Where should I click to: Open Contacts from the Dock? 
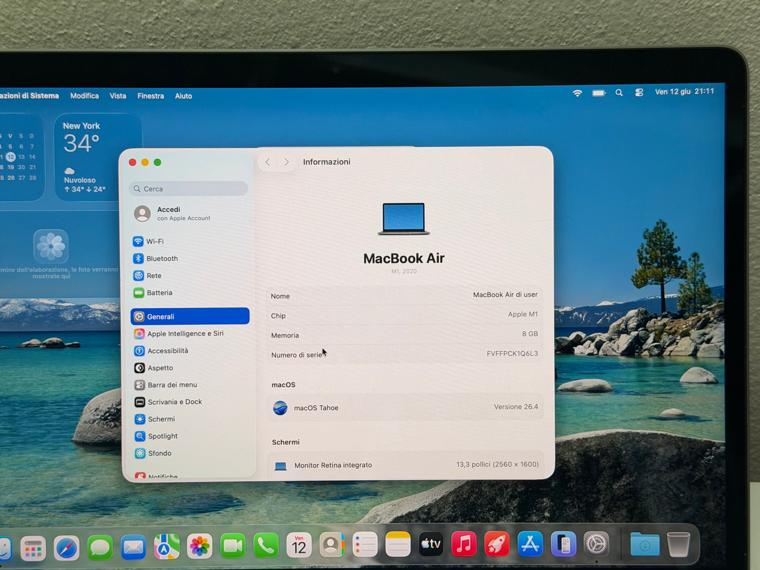click(332, 545)
